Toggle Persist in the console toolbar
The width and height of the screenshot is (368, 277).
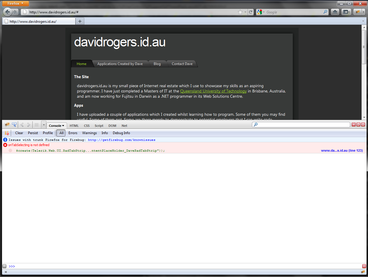tap(33, 133)
